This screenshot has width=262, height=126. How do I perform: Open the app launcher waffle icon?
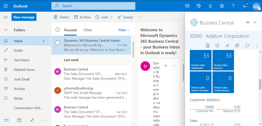[x=6, y=6]
